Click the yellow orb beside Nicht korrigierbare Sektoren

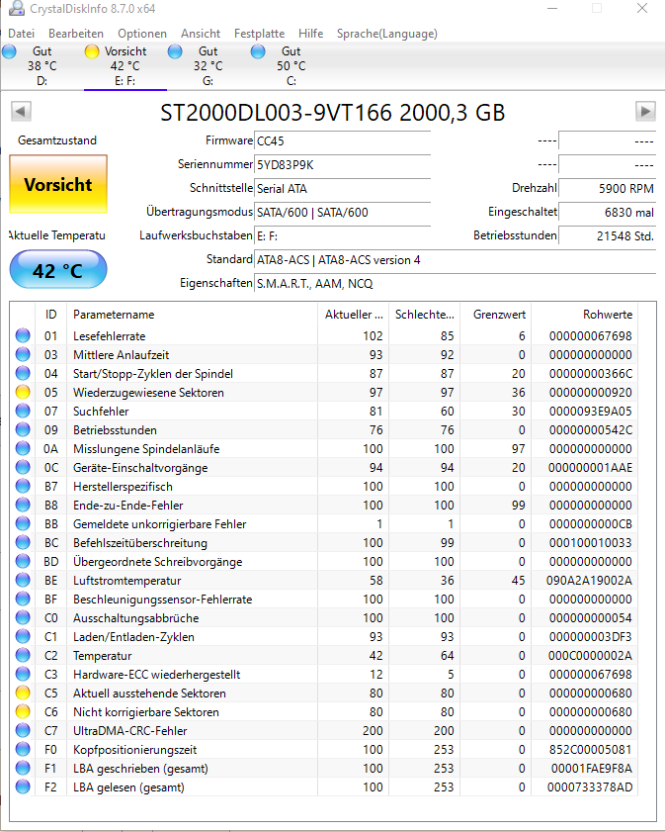click(23, 711)
